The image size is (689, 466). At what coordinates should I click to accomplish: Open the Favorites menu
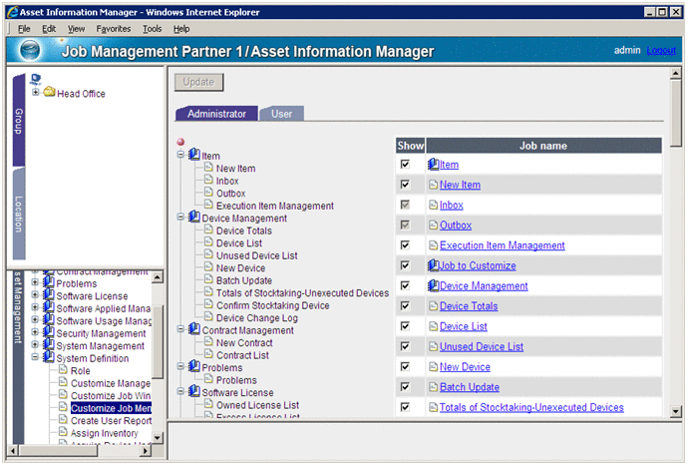(114, 30)
